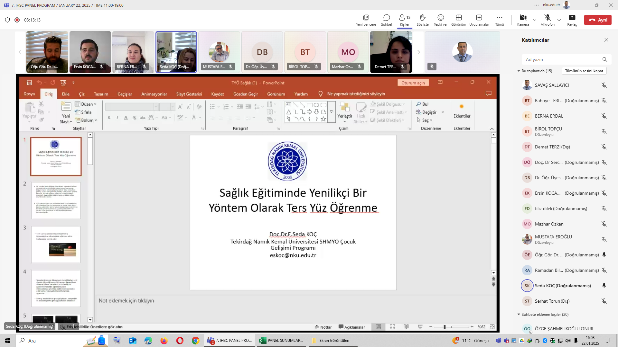618x347 pixels.
Task: Click Sıfırla reset button
Action: click(x=83, y=112)
